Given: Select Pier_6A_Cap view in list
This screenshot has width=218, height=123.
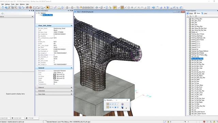Looking at the screenshot, I should pos(195,57).
